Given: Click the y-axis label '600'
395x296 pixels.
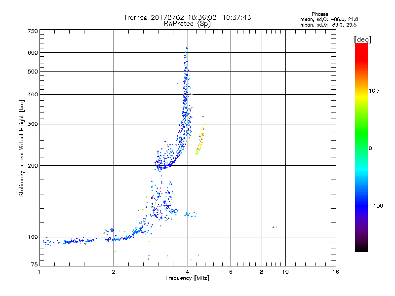Looking at the screenshot, I should point(33,53).
